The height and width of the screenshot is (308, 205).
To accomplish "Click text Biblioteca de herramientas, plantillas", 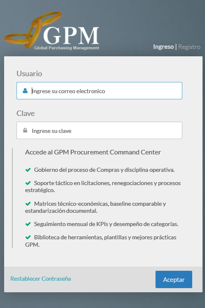I will 81,238.
